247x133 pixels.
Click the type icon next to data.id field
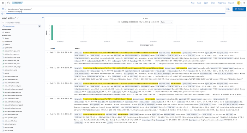click(3, 73)
